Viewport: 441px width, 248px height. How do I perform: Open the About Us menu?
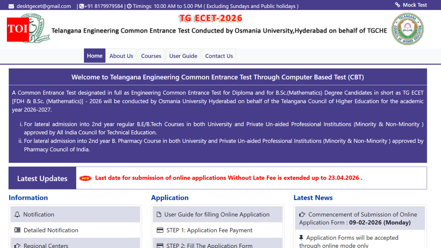[x=121, y=55]
